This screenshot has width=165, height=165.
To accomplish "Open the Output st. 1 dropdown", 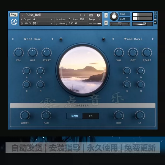I will click(x=51, y=19).
